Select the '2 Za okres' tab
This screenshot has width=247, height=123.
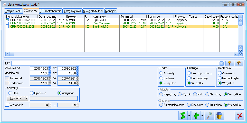pos(31,11)
